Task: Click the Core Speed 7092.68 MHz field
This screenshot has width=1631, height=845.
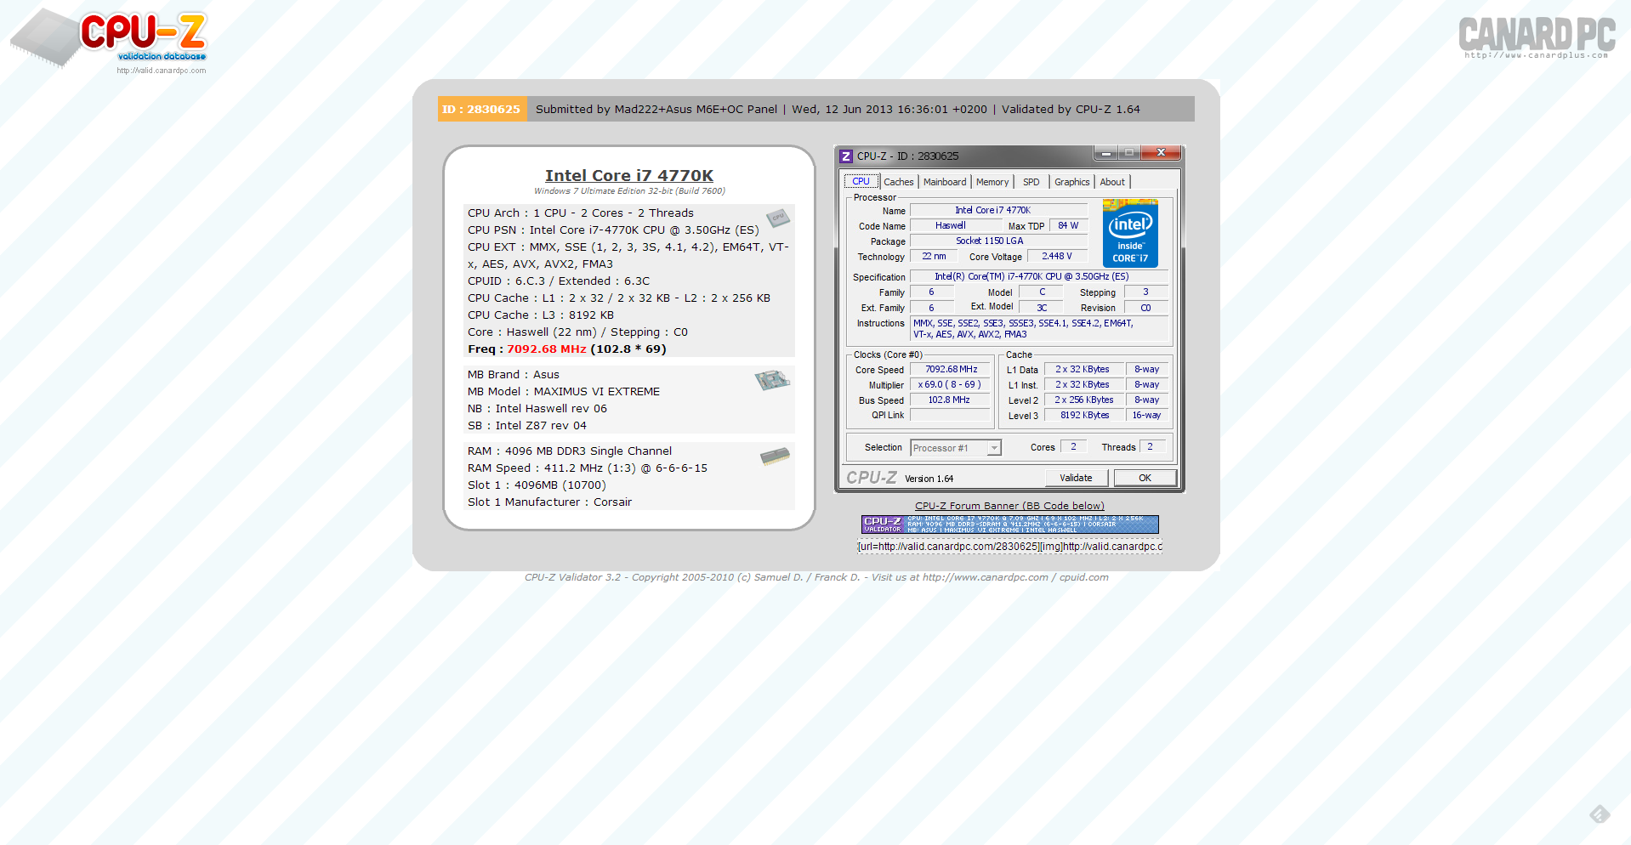Action: [951, 370]
